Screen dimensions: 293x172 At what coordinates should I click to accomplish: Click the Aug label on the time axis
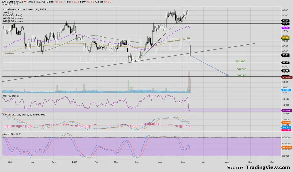227,162
